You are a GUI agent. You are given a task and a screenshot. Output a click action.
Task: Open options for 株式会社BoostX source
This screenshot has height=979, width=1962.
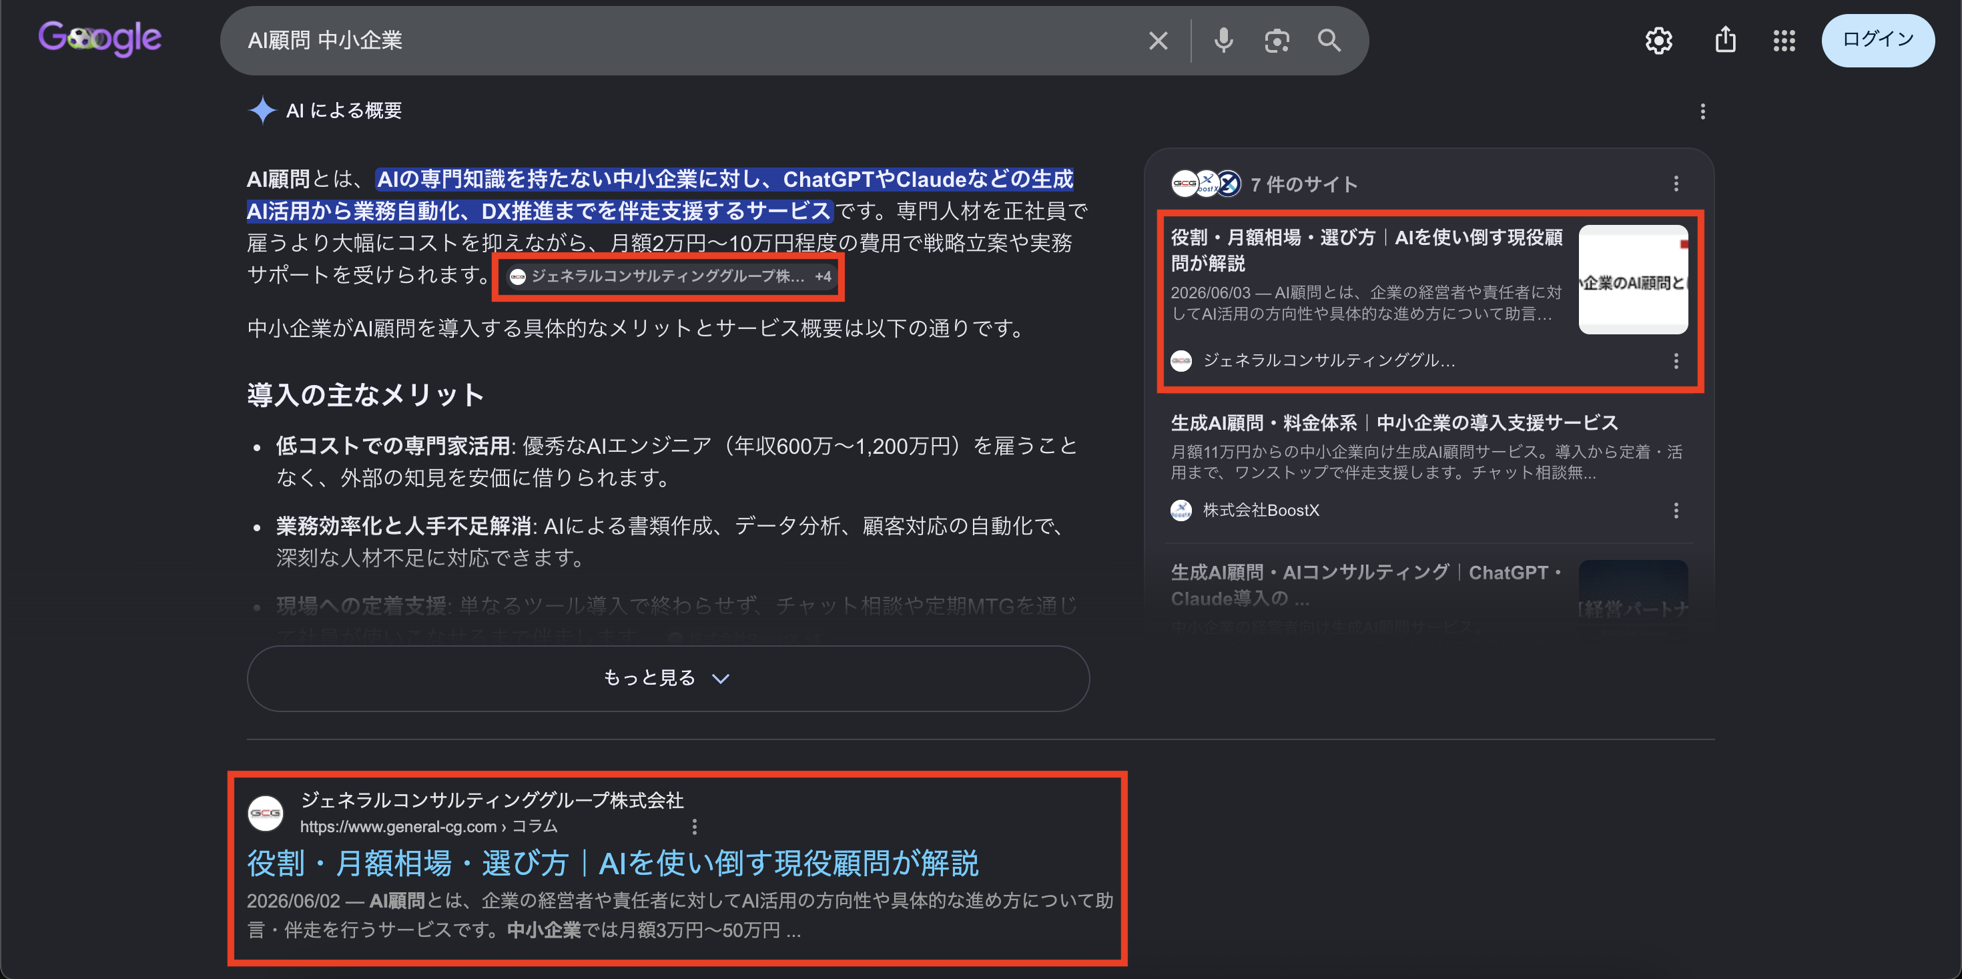click(1676, 511)
